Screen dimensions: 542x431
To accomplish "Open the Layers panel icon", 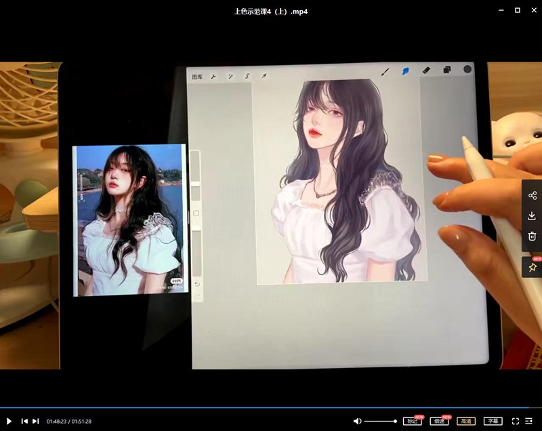I will (x=446, y=70).
